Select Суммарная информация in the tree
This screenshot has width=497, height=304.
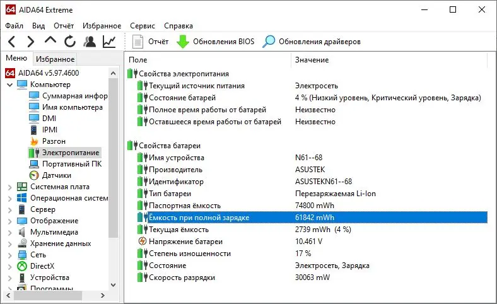(75, 96)
